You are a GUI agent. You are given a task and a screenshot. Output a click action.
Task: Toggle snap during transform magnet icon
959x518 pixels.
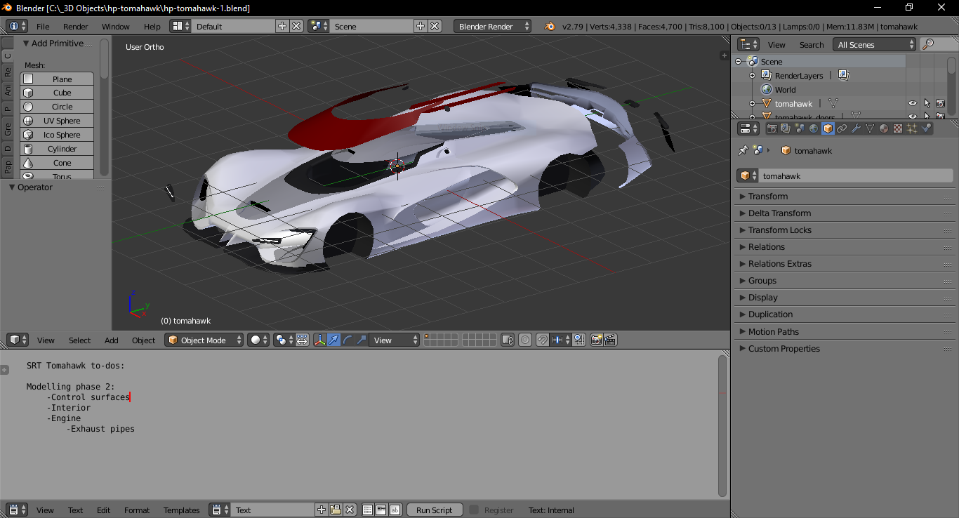coord(542,340)
